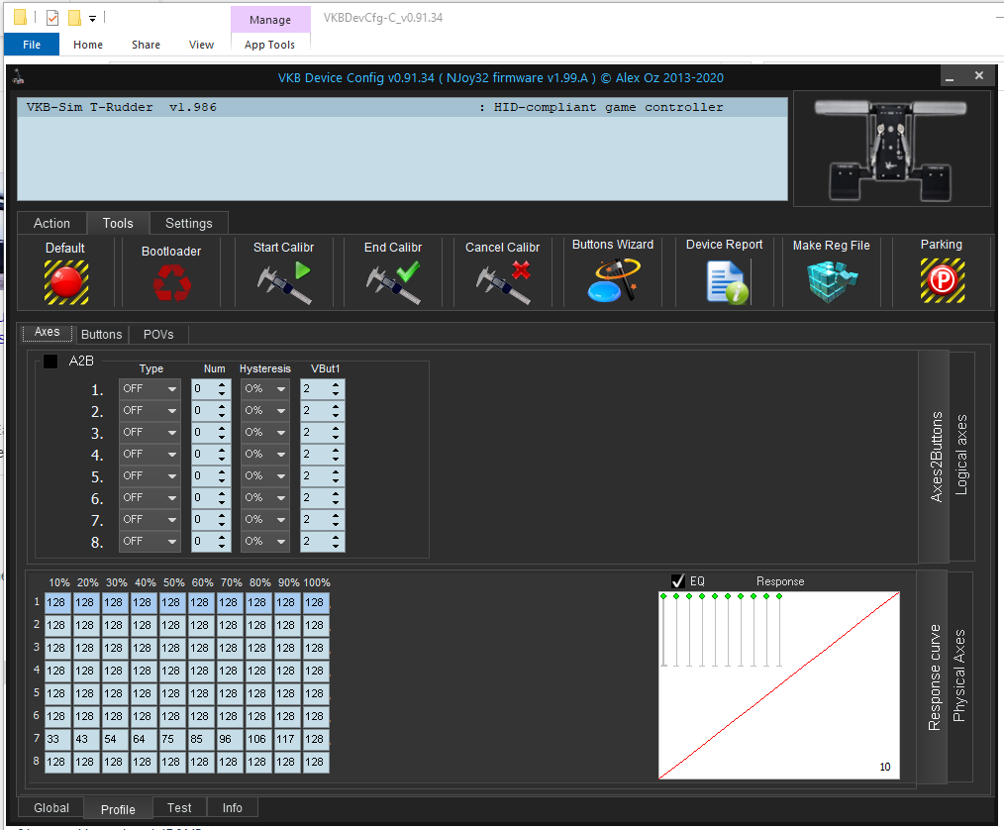Select the Axes sub-tab
Viewport: 1004px width, 830px height.
coord(47,333)
